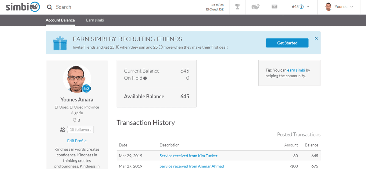Viewport: 366px width, 169px height.
Task: Click the gift box icon in banner
Action: 60,43
